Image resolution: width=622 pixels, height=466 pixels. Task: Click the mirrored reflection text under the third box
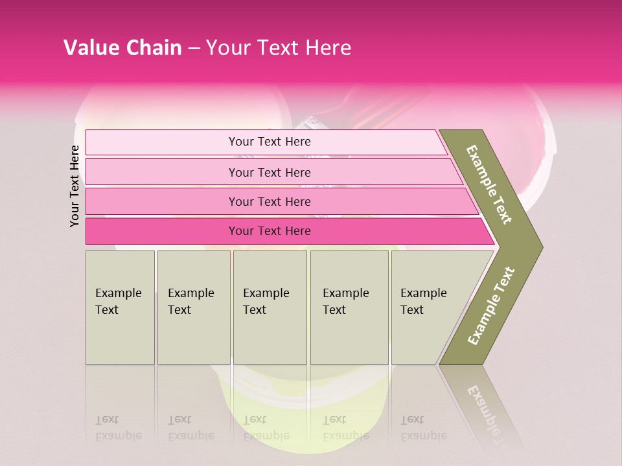click(266, 428)
